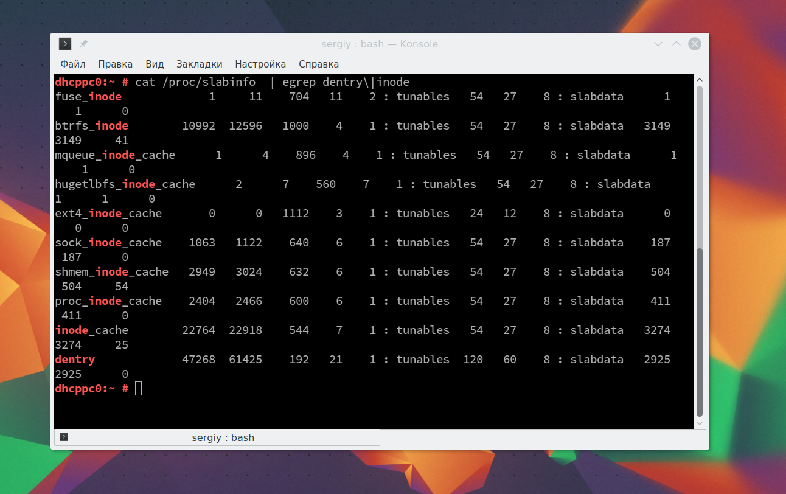Expand the Настройка menu
786x494 pixels.
(x=260, y=64)
